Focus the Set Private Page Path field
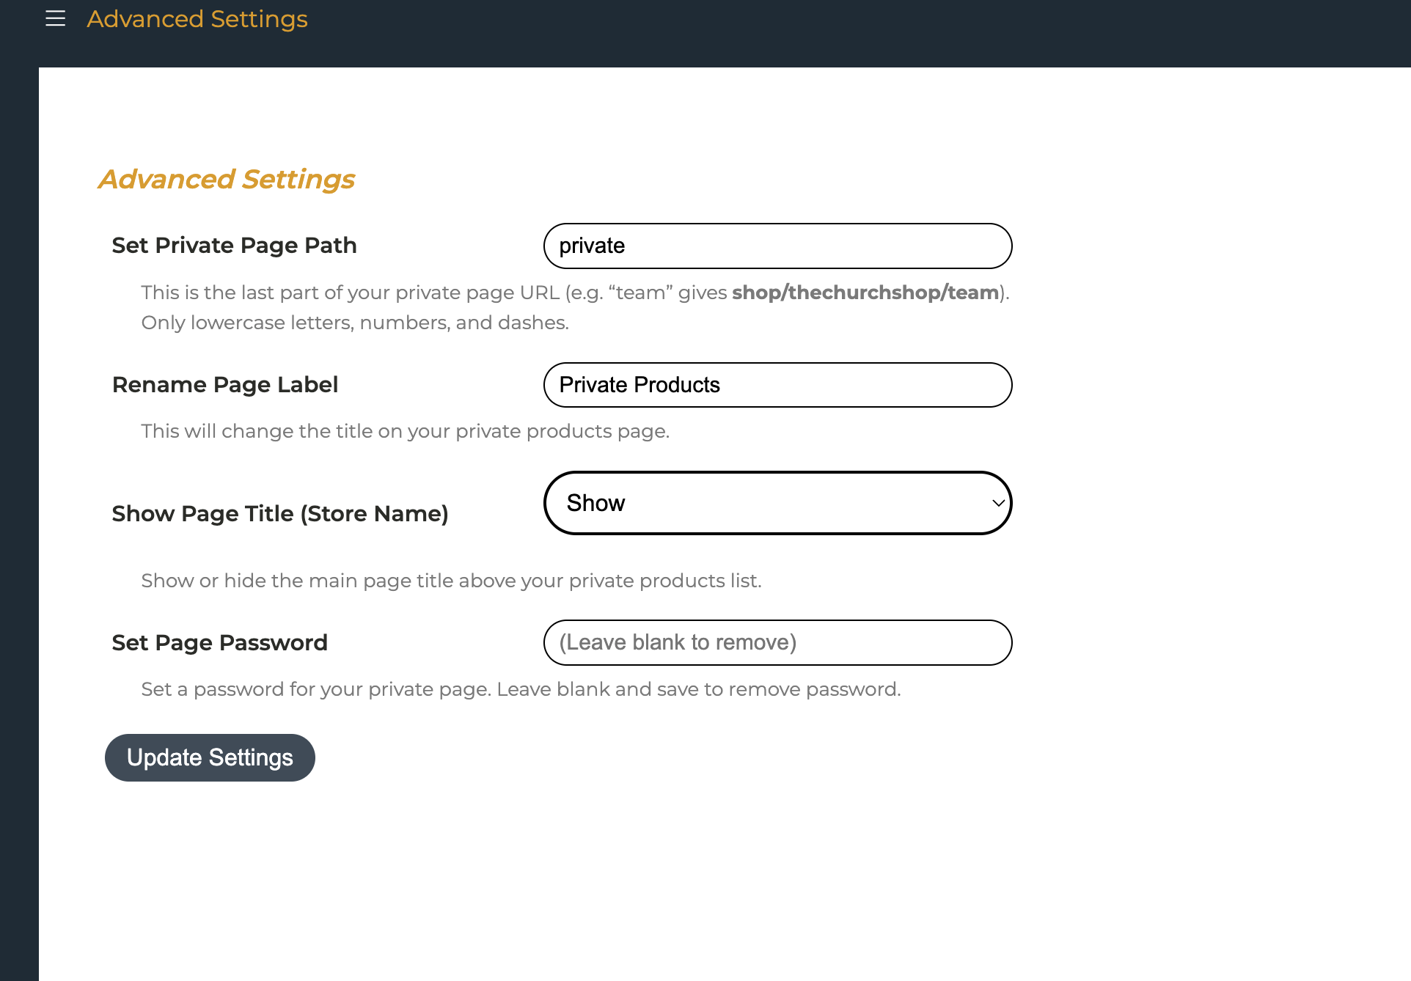Screen dimensions: 1411x981 tap(777, 246)
